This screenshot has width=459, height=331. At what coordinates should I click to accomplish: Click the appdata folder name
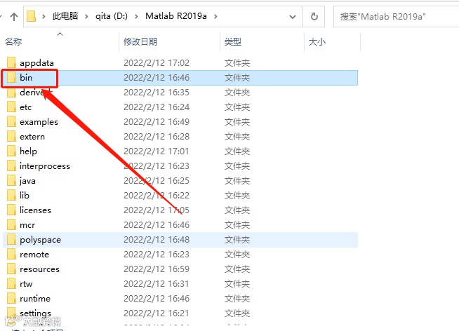coord(36,63)
